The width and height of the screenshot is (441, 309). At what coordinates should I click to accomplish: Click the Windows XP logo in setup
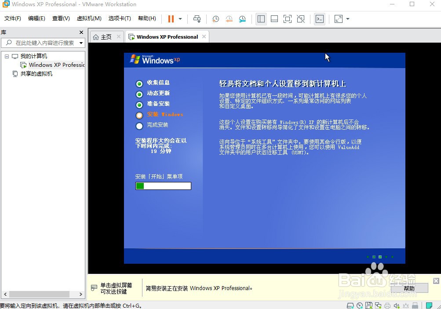155,59
